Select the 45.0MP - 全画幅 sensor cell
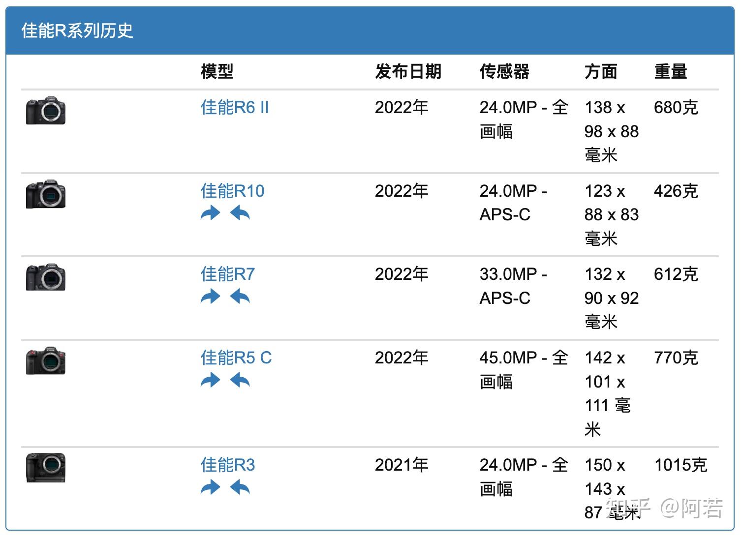 tap(524, 369)
